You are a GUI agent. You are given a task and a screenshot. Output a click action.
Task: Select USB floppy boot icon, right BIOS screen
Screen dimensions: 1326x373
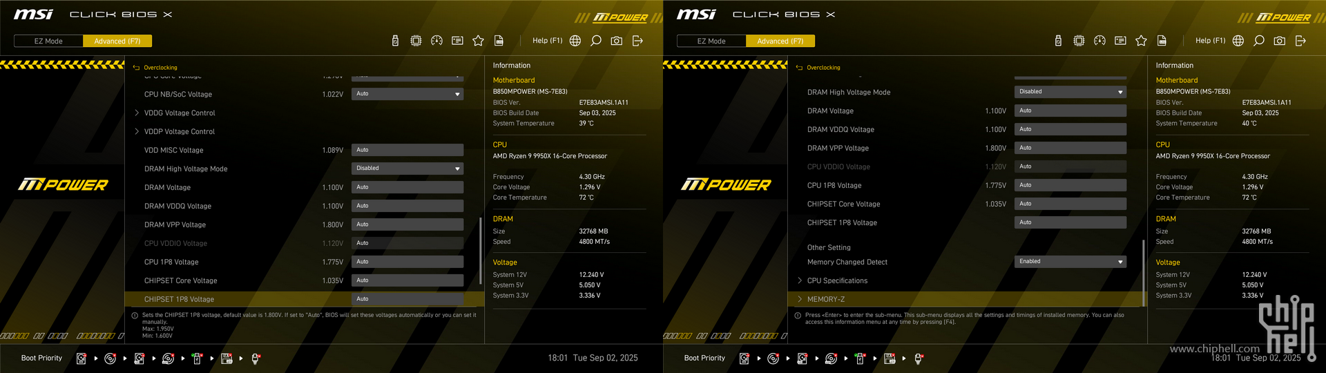890,358
